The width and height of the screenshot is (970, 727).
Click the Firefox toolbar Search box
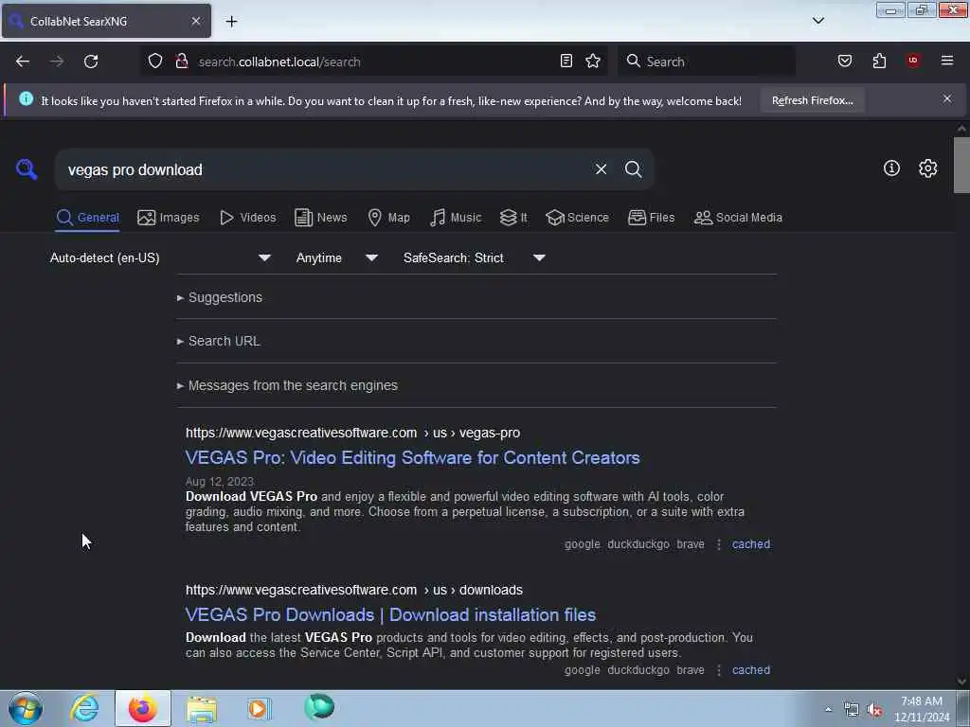[707, 62]
